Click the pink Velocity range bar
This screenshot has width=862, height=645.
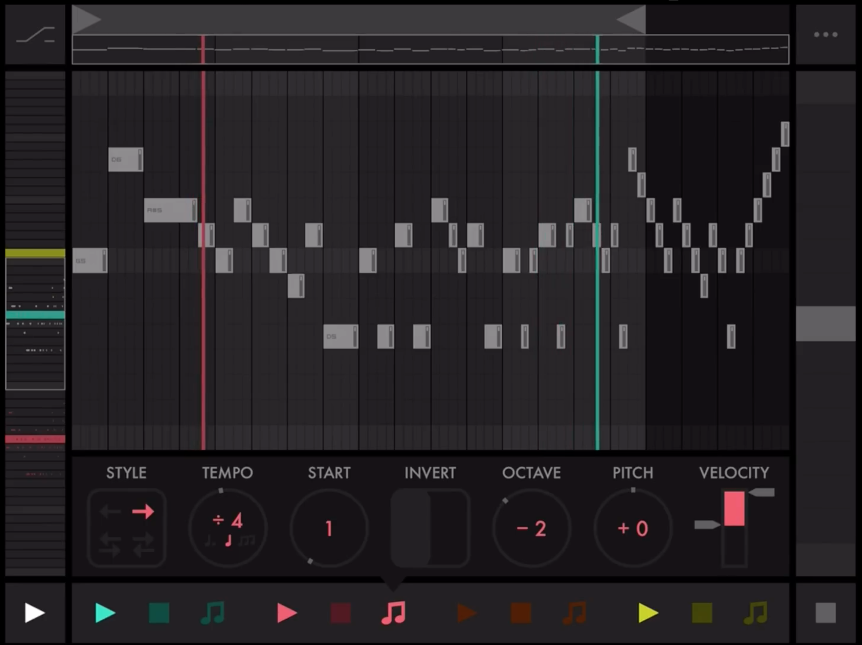(x=734, y=508)
